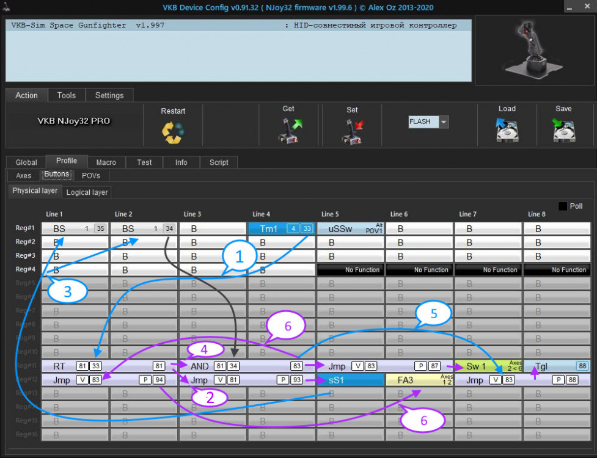Toggle the Poll checkbox
This screenshot has height=458, width=597.
[562, 206]
